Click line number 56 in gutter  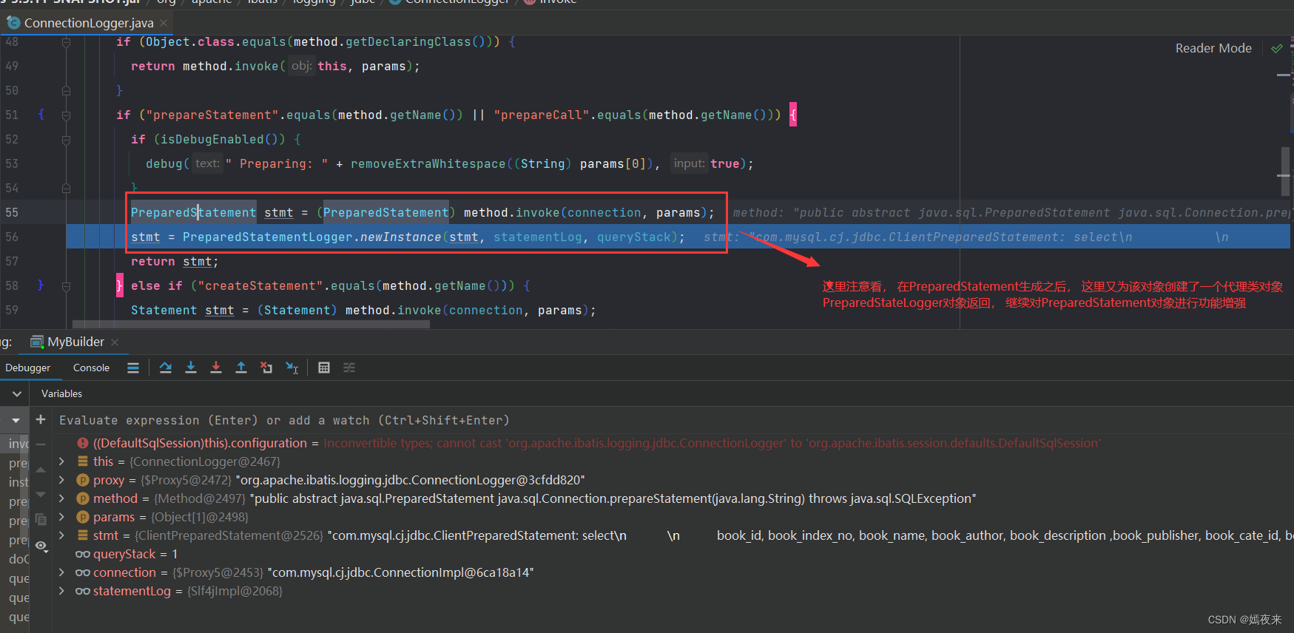coord(12,237)
